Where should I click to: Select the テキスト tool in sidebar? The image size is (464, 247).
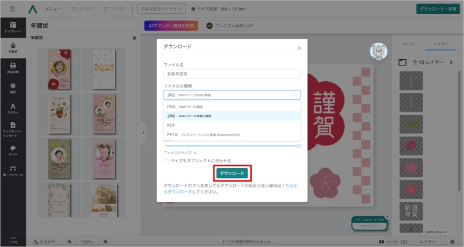(12, 108)
